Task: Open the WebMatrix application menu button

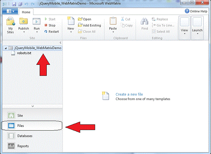Action: pyautogui.click(x=9, y=11)
